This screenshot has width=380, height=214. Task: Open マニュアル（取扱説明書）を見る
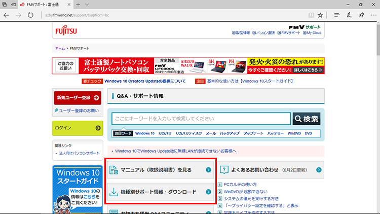tap(161, 170)
